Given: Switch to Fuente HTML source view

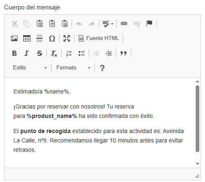Looking at the screenshot, I should click(x=98, y=38).
